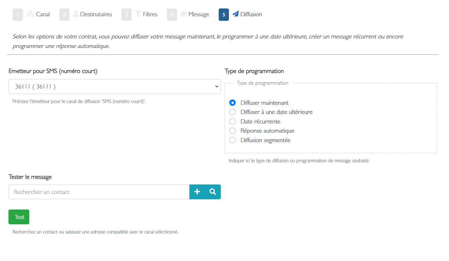This screenshot has height=261, width=449.
Task: Focus the Rechercher un contact field
Action: pos(99,192)
